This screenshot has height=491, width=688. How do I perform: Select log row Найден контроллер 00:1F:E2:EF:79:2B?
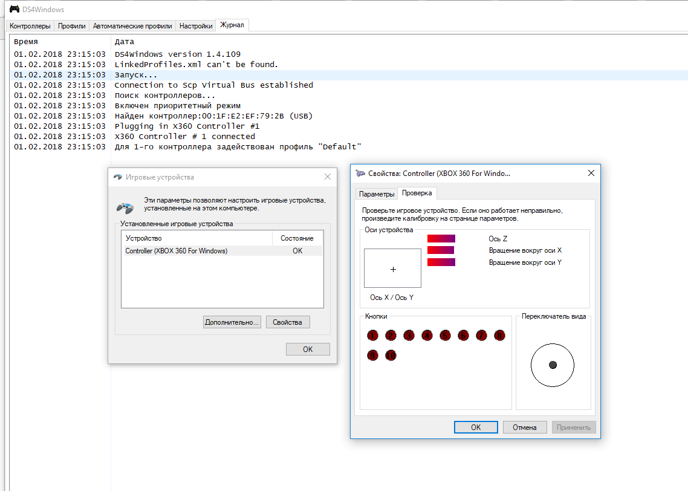pyautogui.click(x=349, y=116)
